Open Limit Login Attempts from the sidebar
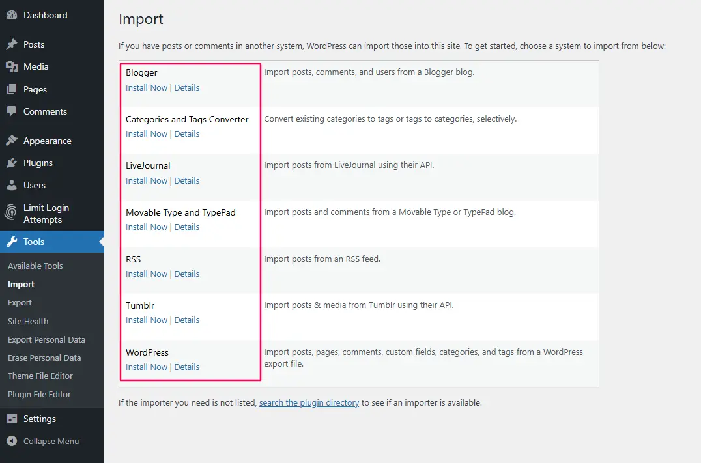701x463 pixels. tap(13, 213)
